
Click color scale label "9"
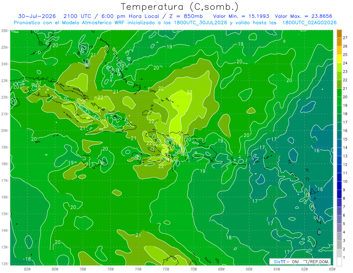tap(344, 190)
